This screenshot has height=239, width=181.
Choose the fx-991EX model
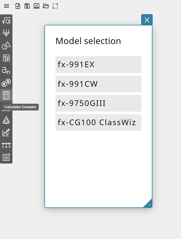(x=98, y=64)
